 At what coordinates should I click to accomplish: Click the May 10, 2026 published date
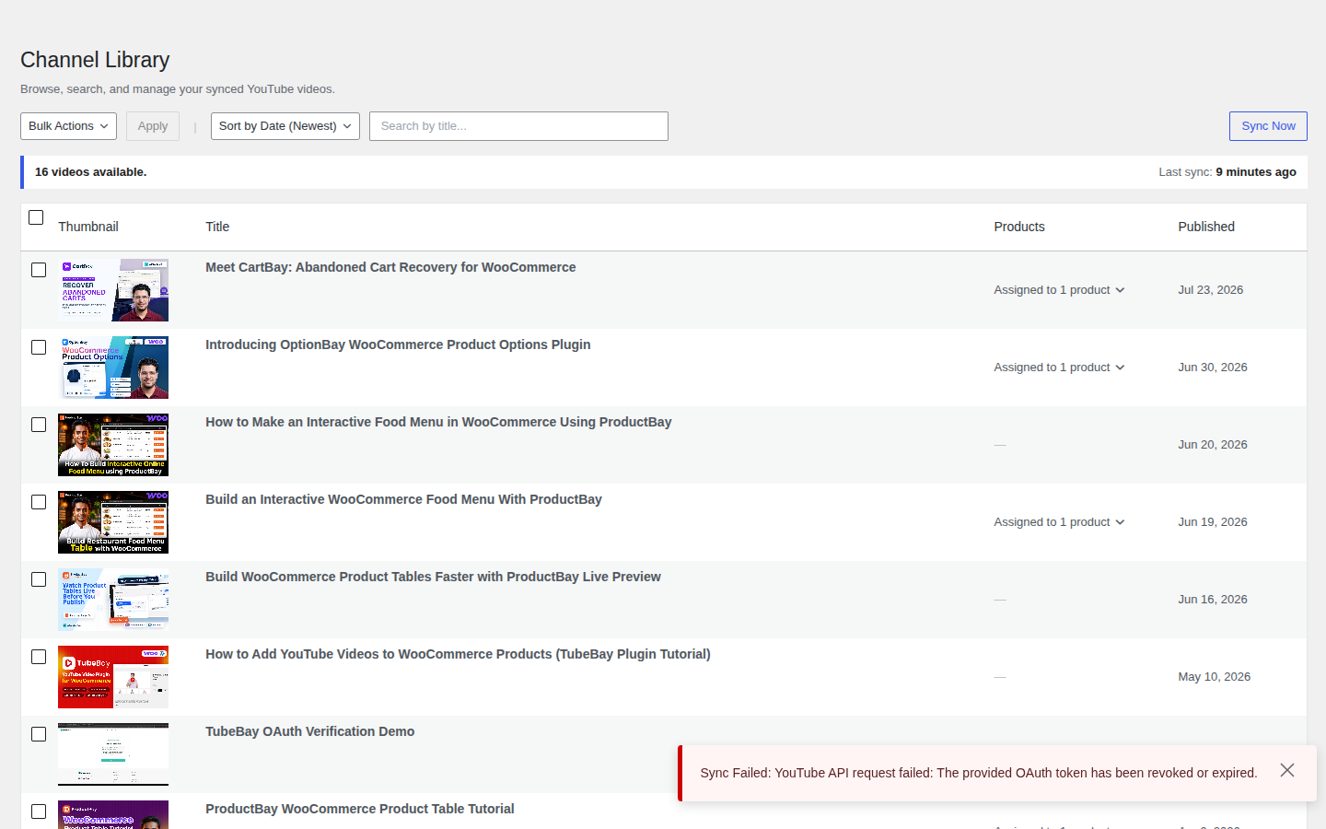coord(1214,677)
